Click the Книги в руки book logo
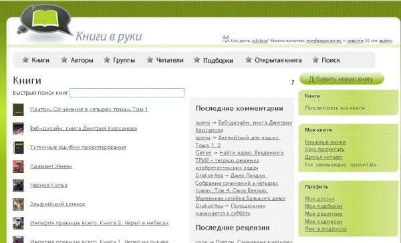Image resolution: width=401 pixels, height=243 pixels. pos(45,20)
